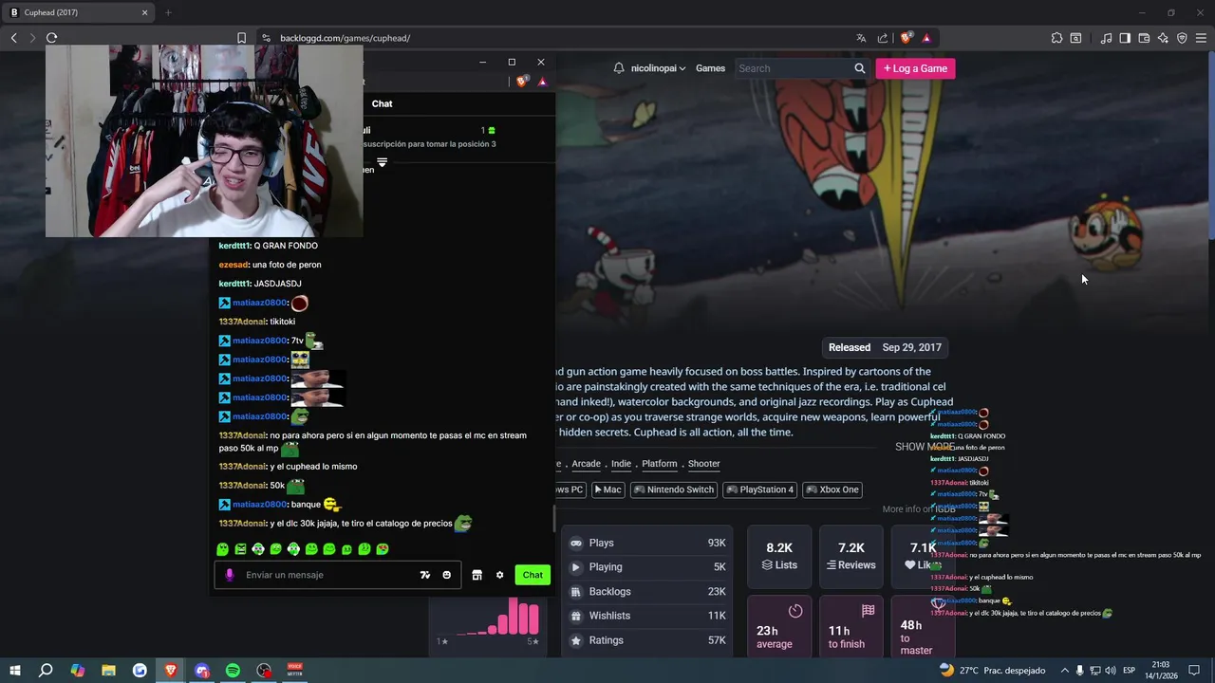Click the PlayStation 4 platform tag
The image size is (1215, 683).
(759, 489)
